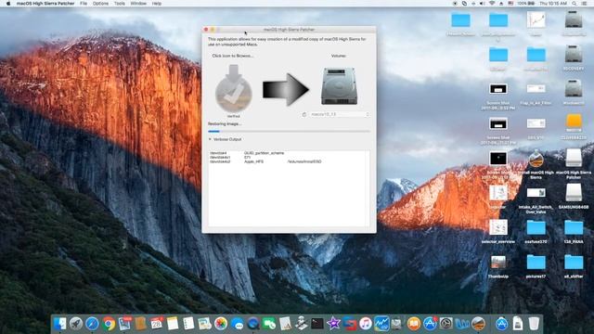Click the /dev/disk4s2 Apple_HFS output line
Image resolution: width=594 pixels, height=334 pixels.
pos(265,161)
